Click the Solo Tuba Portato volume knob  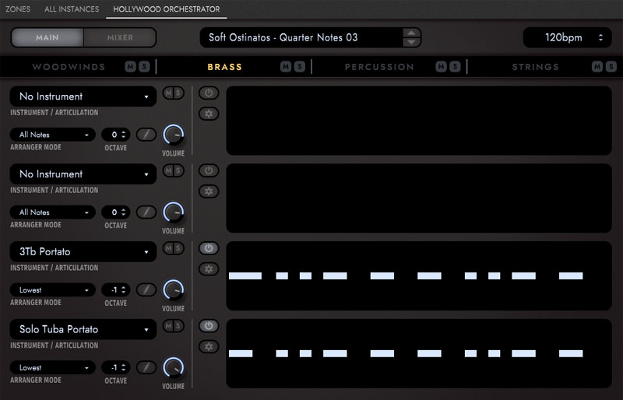click(x=174, y=367)
